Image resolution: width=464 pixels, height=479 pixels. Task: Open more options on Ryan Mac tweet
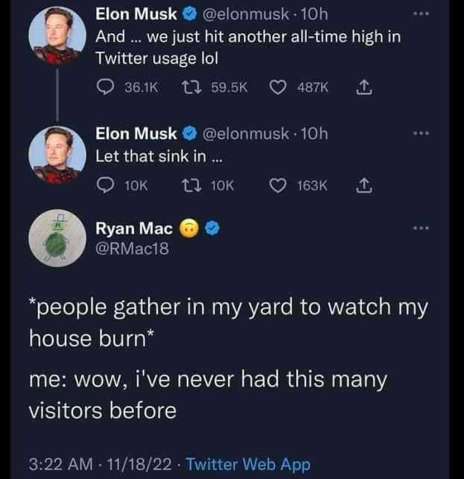click(422, 228)
